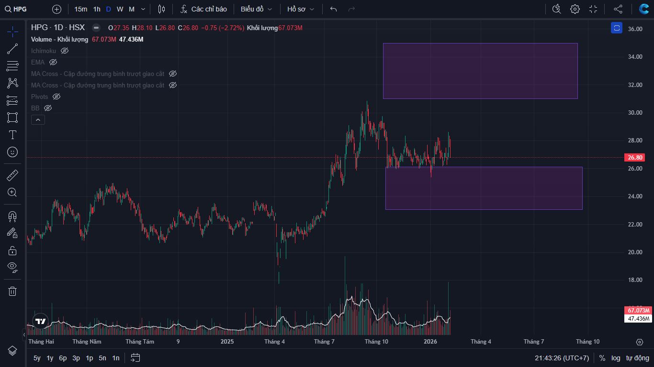The width and height of the screenshot is (654, 367).
Task: Set range to 3p
Action: pos(76,358)
